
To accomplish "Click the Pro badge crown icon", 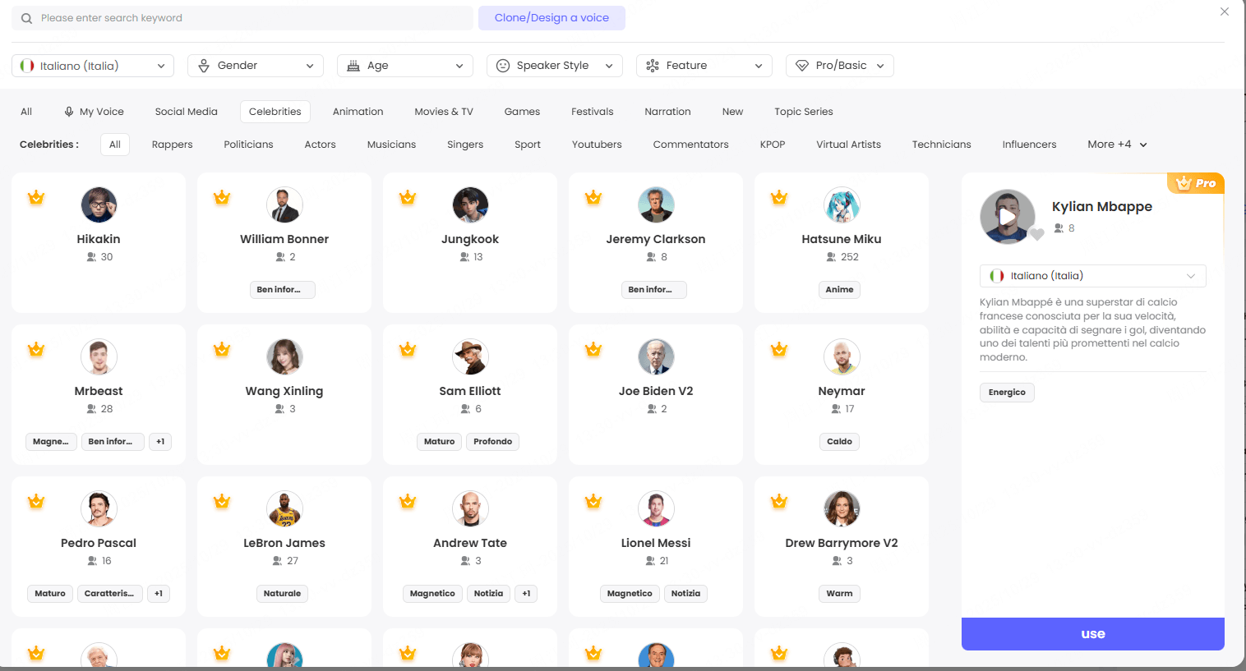I will point(1184,183).
